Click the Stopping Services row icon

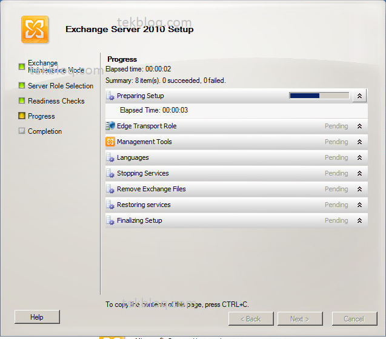tap(110, 173)
